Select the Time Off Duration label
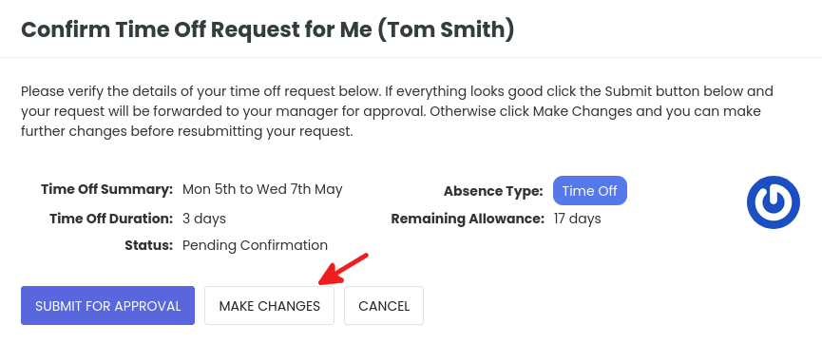The width and height of the screenshot is (822, 344). (111, 219)
